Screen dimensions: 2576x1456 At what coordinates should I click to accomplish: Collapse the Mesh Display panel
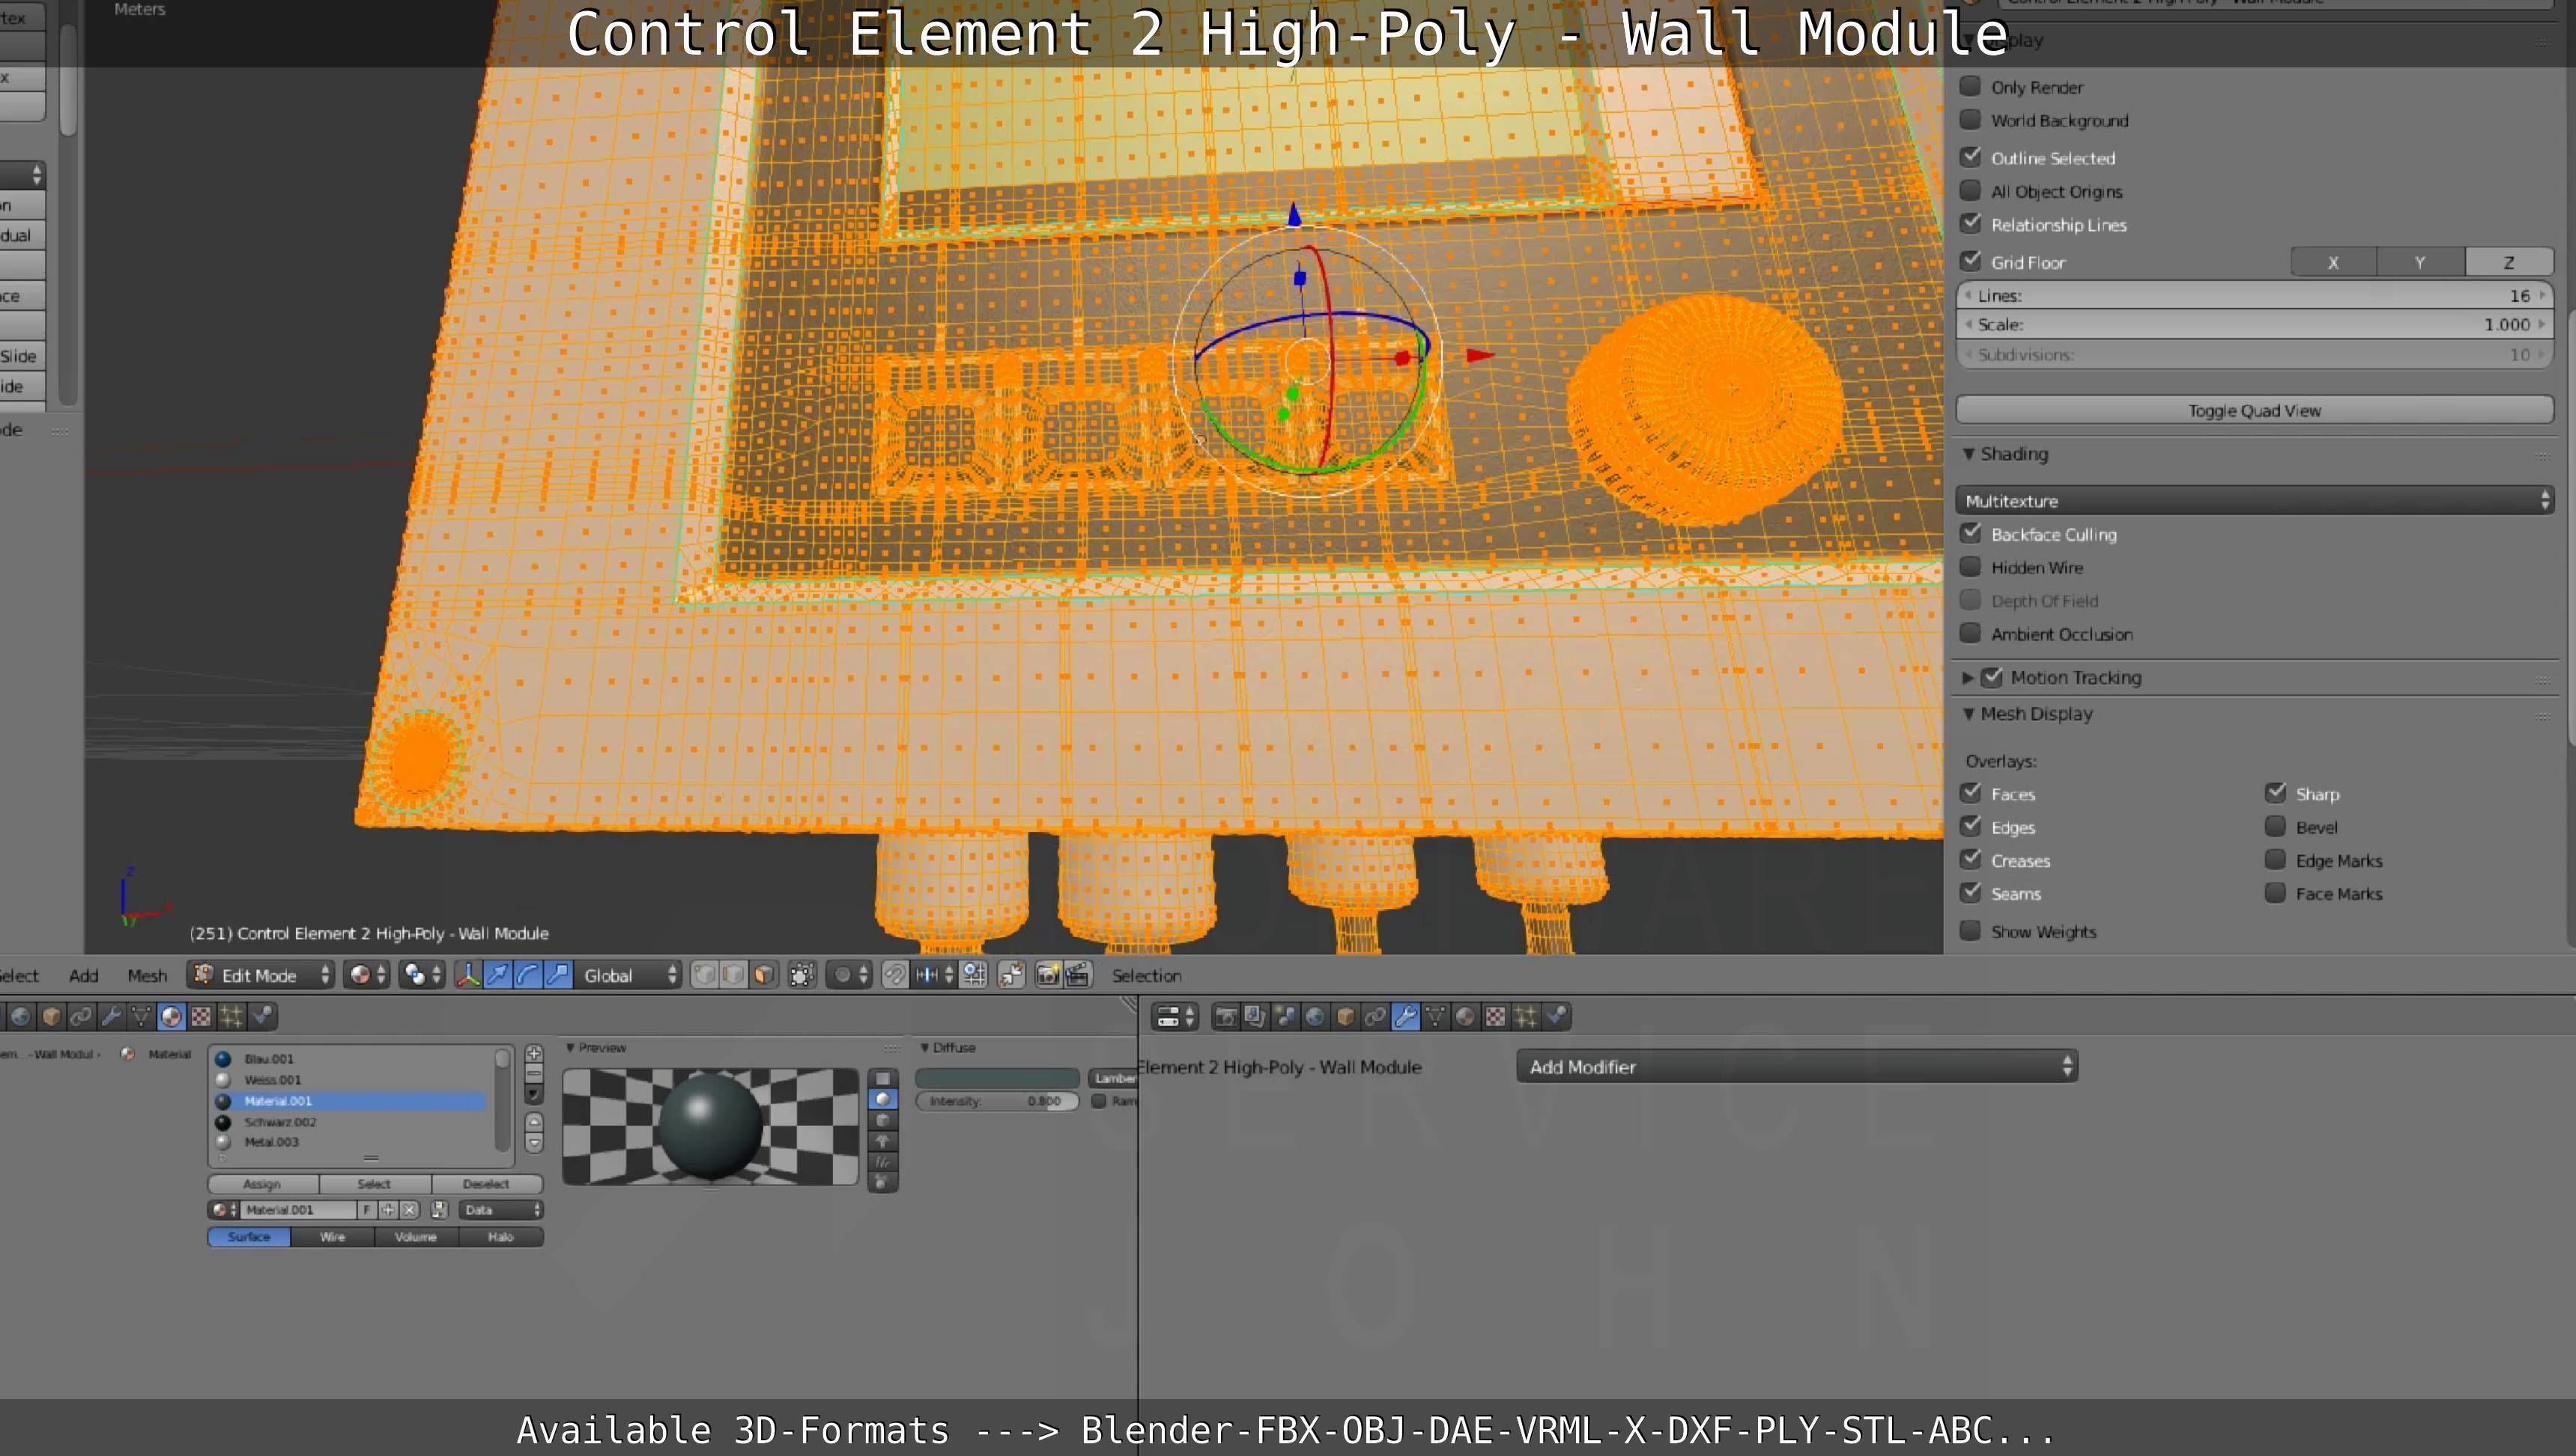point(1968,714)
